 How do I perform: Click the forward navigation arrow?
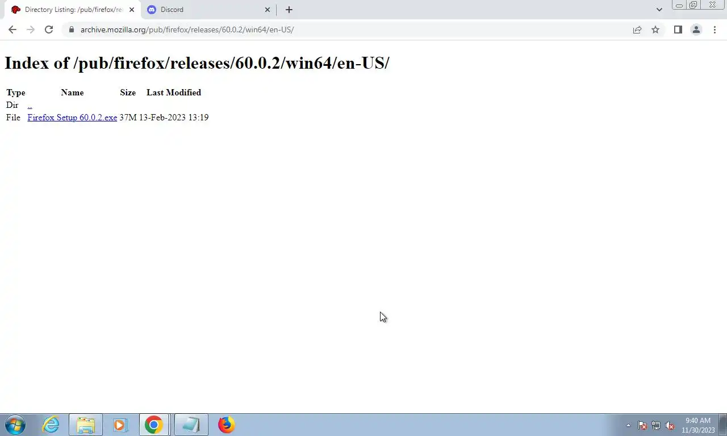[x=31, y=30]
